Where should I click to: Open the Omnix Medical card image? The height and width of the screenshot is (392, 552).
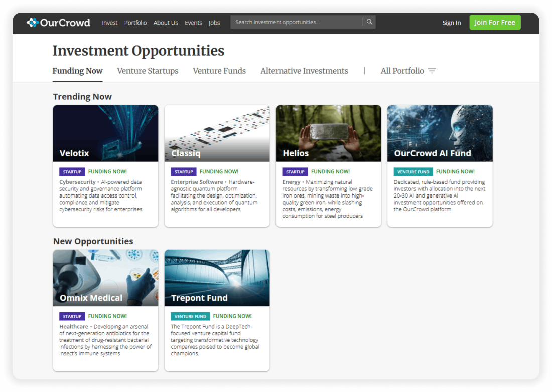click(105, 277)
